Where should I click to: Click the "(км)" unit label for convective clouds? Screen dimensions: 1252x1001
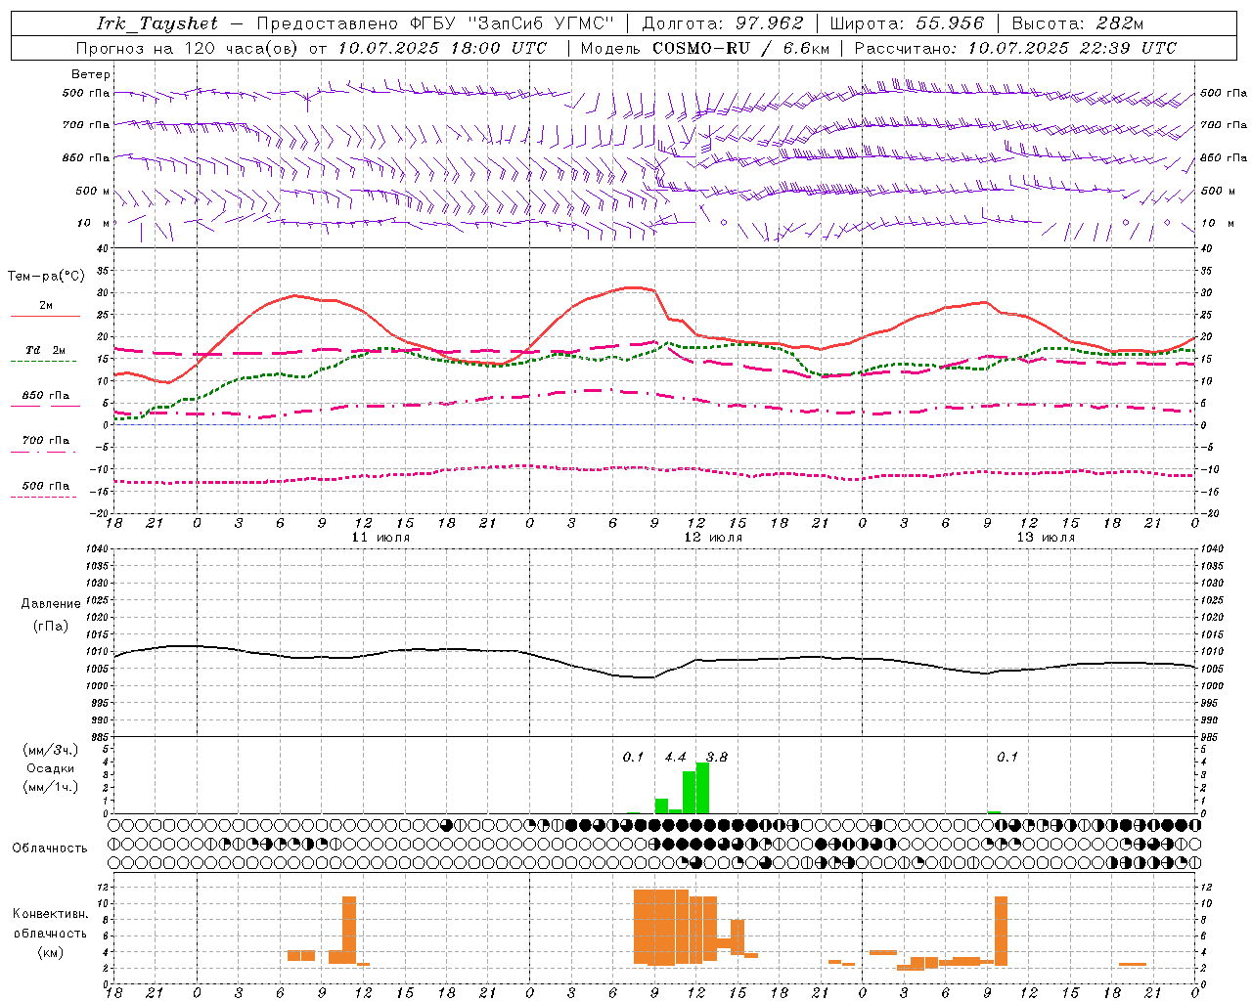point(51,952)
